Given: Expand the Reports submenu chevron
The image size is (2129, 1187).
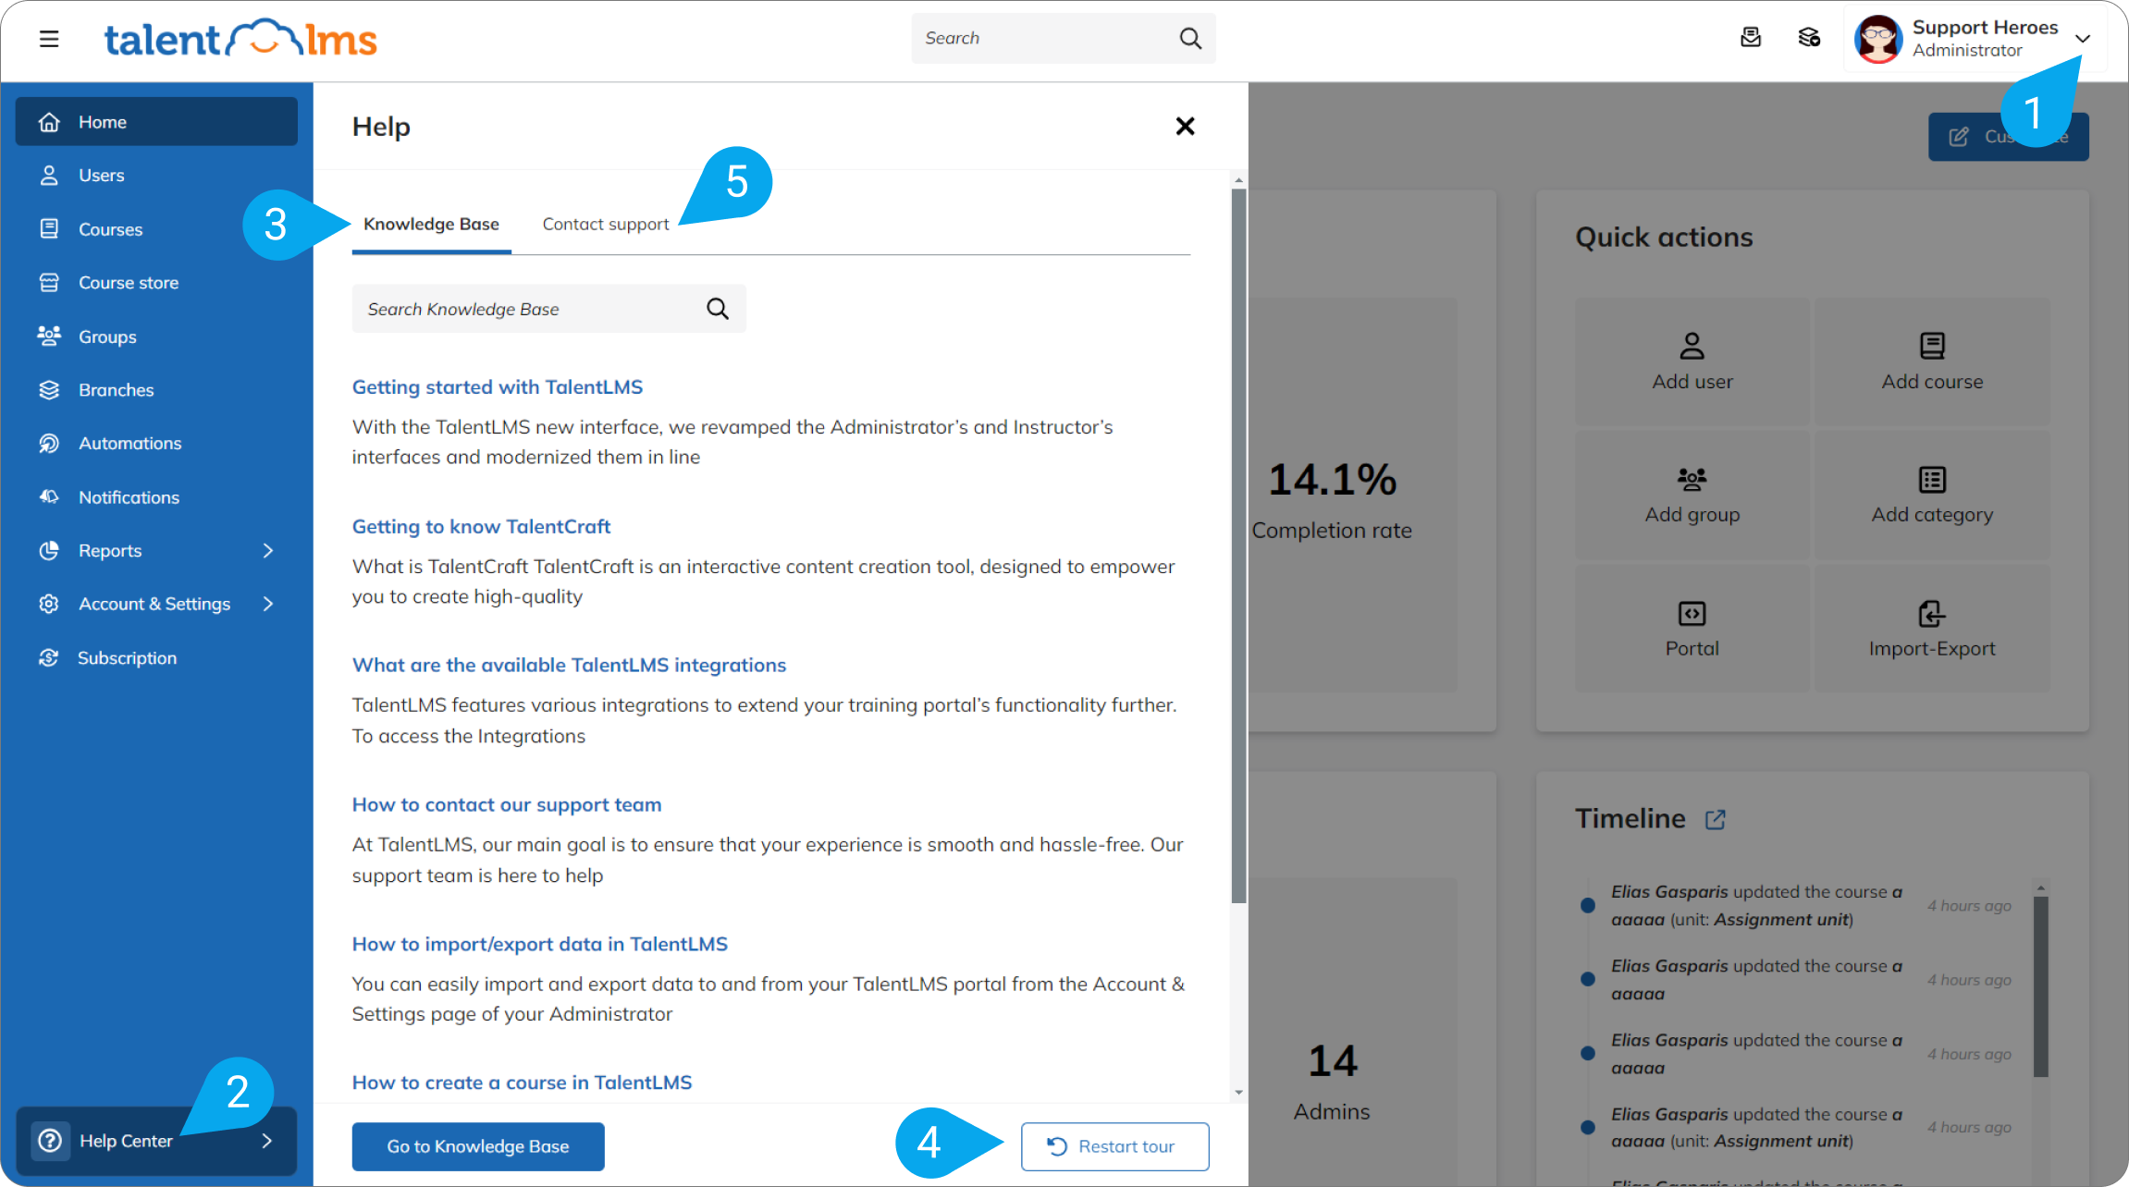Looking at the screenshot, I should point(268,551).
